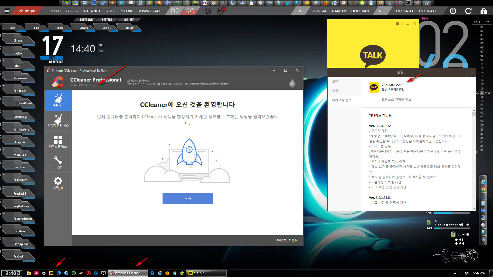Launch Dism++ shortcut
The height and width of the screenshot is (277, 493).
point(14,28)
